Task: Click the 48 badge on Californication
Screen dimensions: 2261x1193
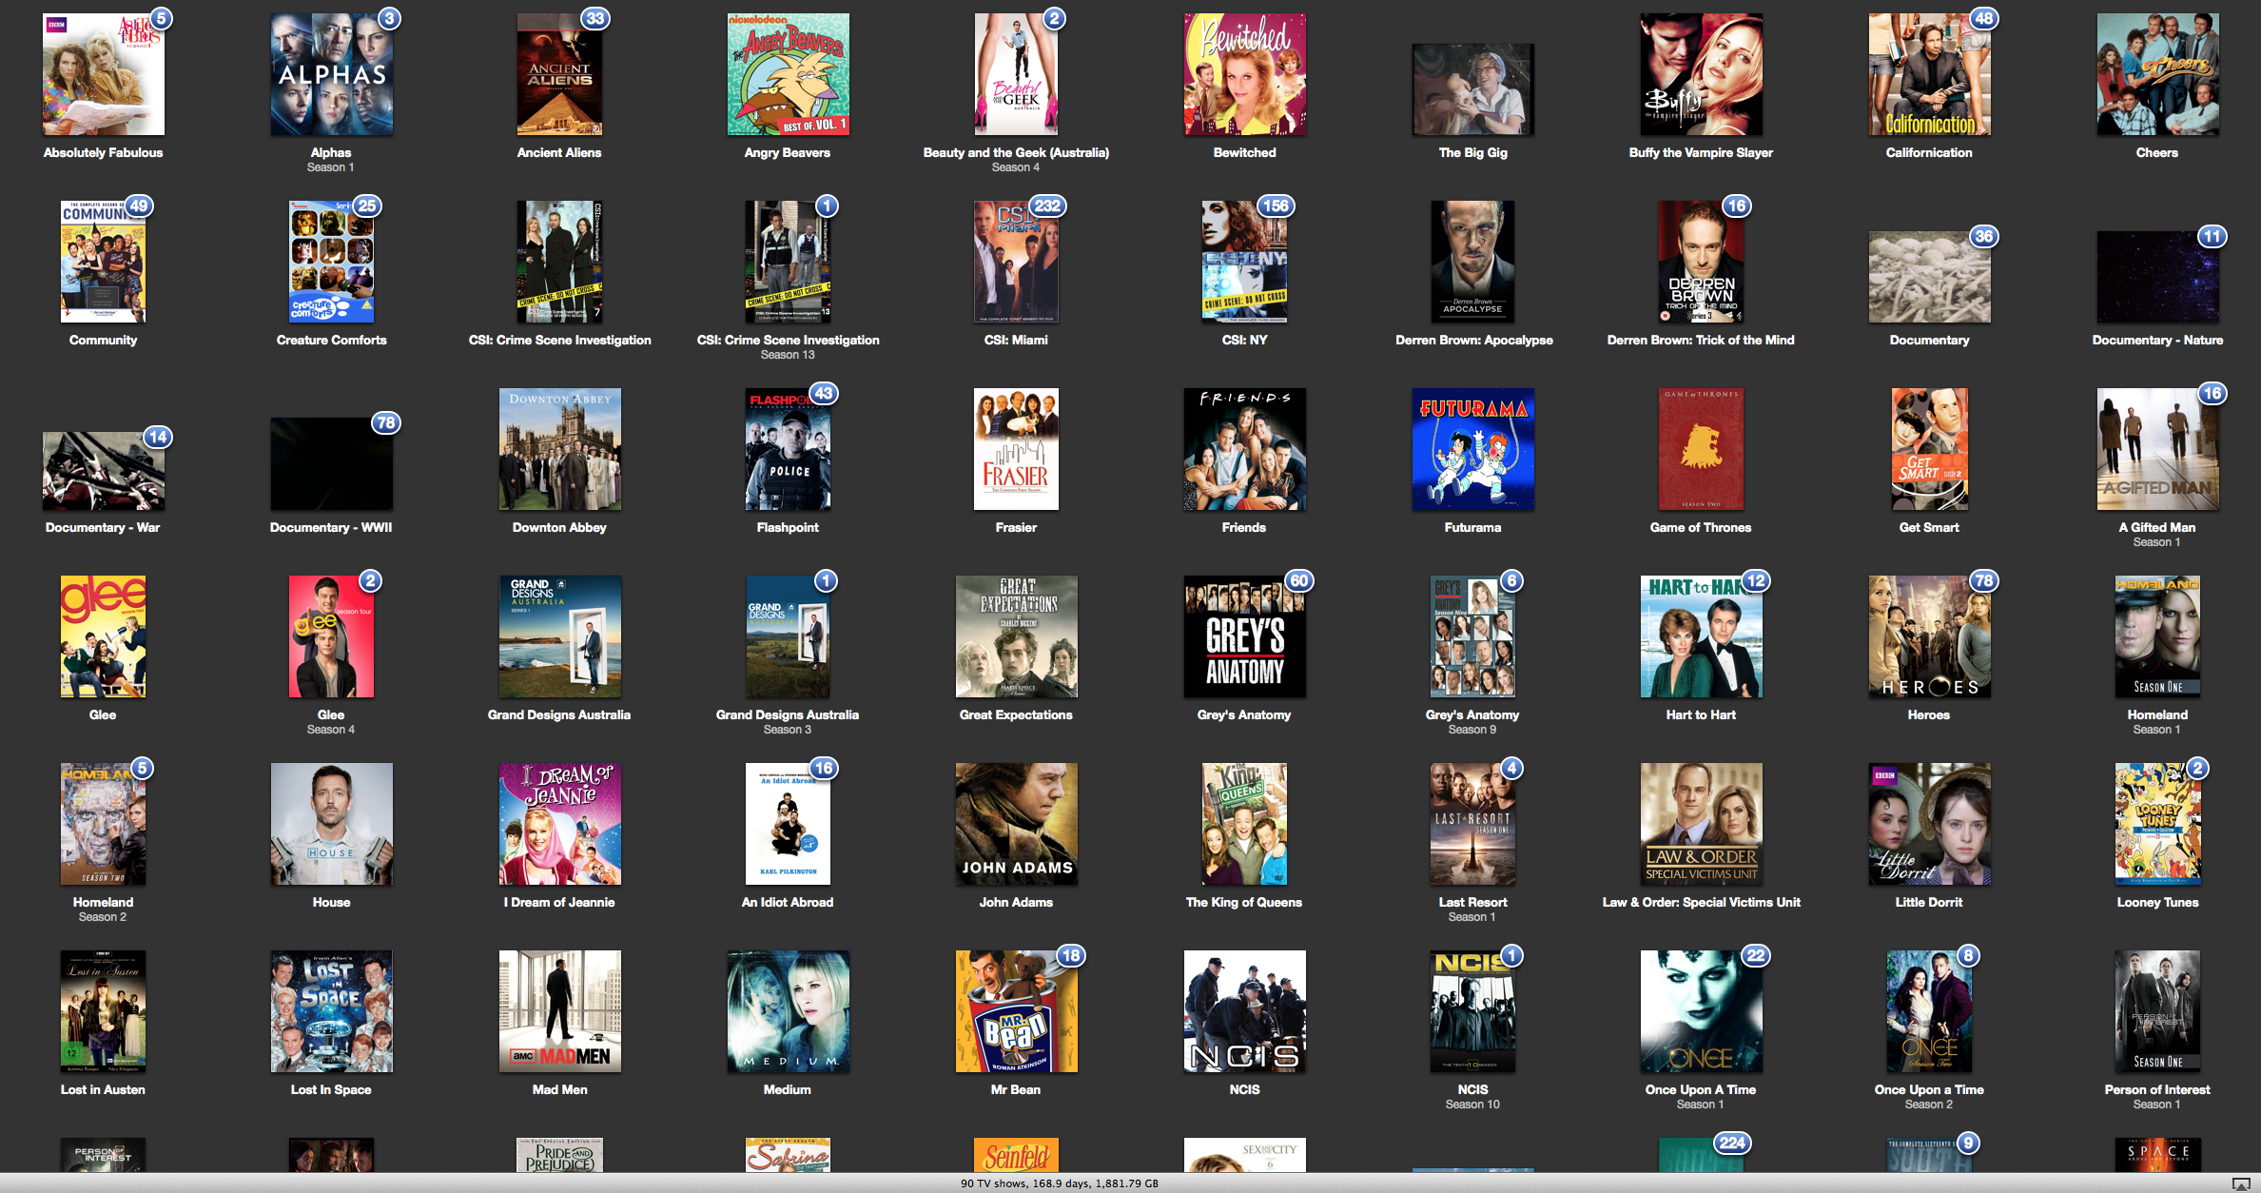Action: (x=1983, y=18)
